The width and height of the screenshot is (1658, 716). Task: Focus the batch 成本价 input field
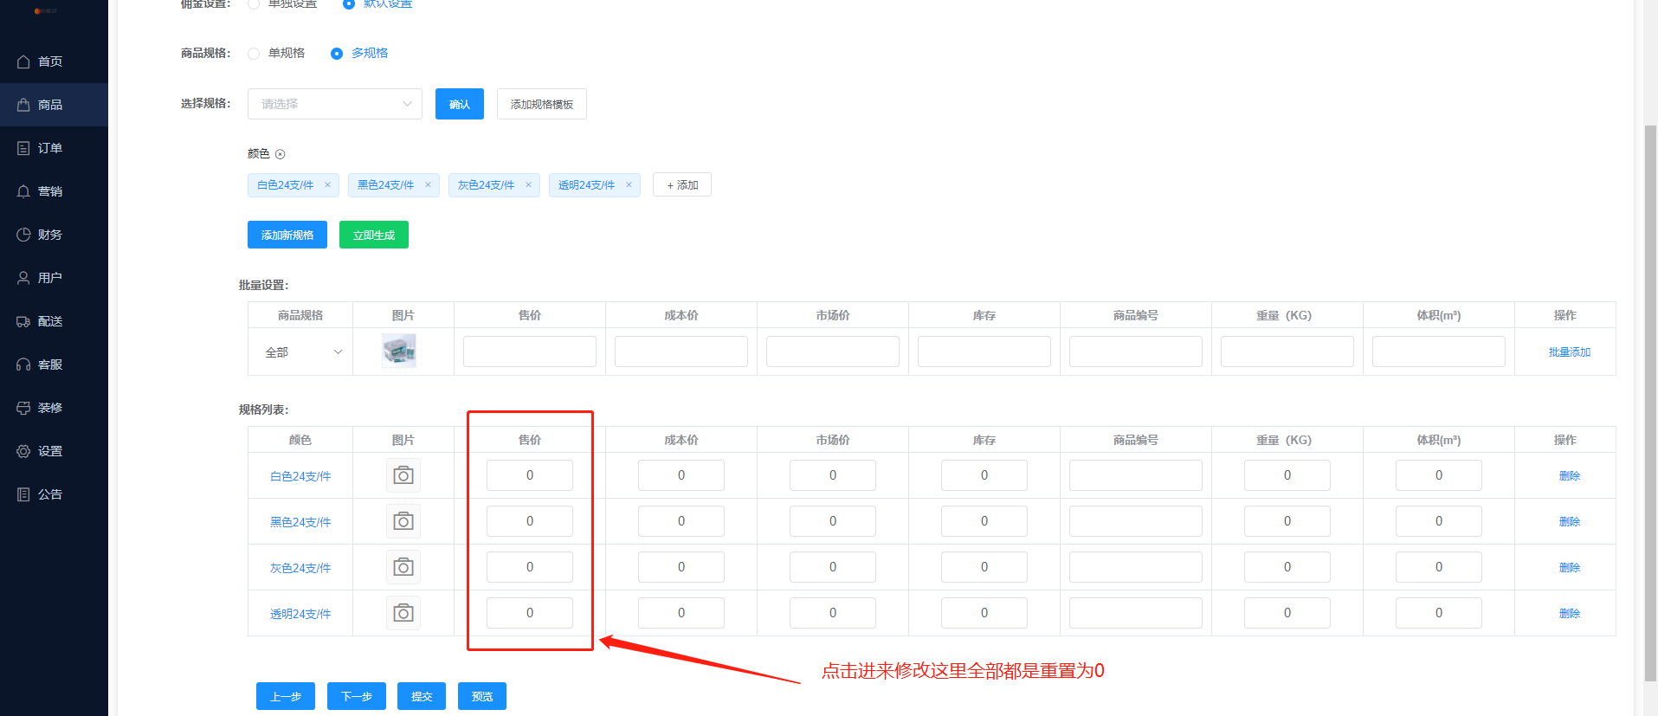click(x=681, y=352)
